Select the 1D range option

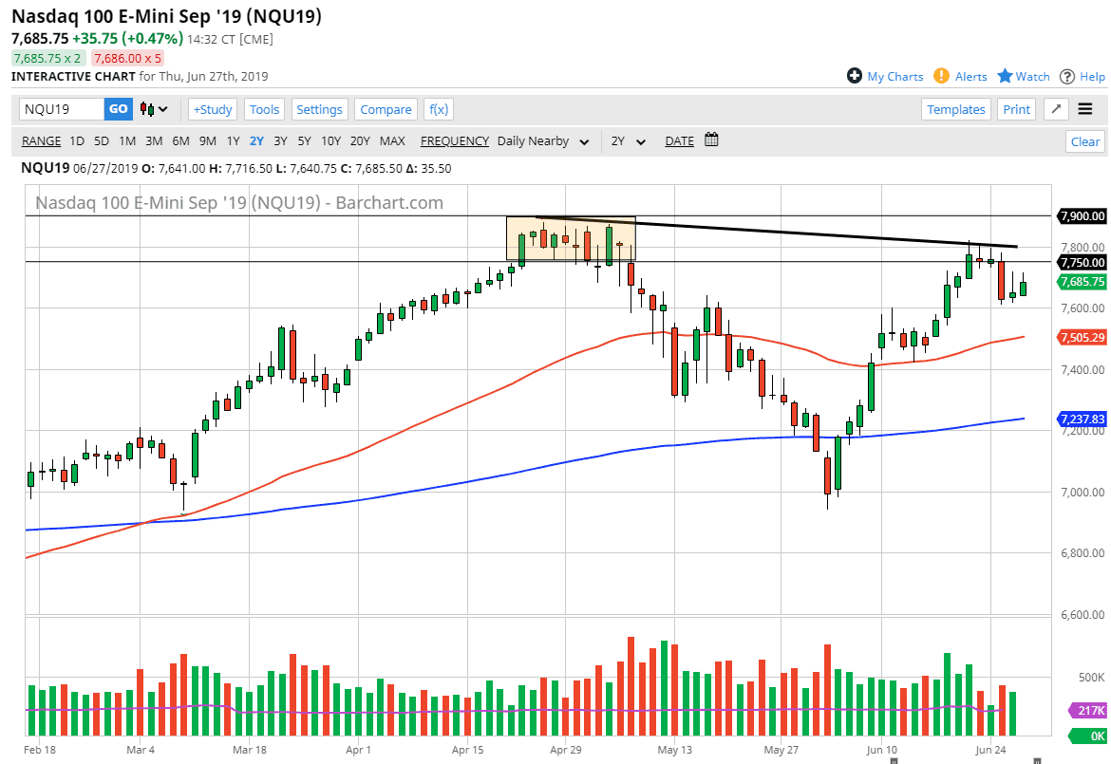[x=77, y=140]
